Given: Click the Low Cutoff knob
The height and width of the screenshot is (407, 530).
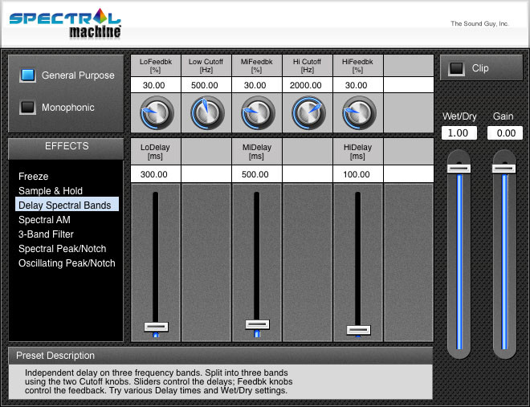Looking at the screenshot, I should pyautogui.click(x=207, y=113).
